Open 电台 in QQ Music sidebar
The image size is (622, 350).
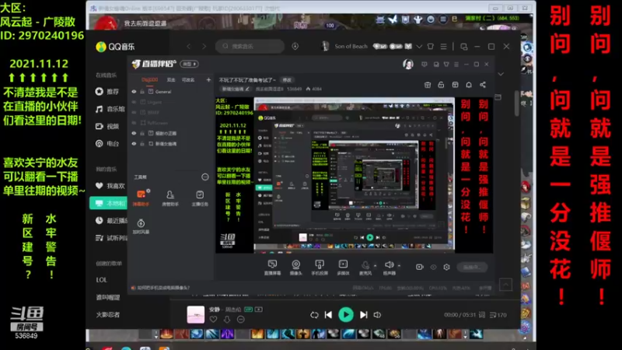(x=107, y=144)
